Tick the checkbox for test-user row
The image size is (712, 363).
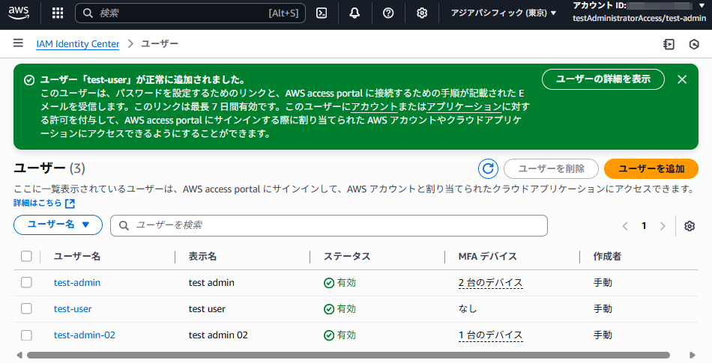coord(26,308)
